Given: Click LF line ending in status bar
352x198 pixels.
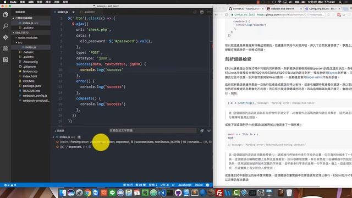Looking at the screenshot, I should (x=173, y=185).
